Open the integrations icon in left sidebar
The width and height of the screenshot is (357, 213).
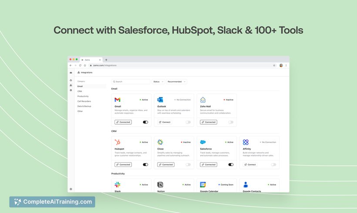pos(71,85)
